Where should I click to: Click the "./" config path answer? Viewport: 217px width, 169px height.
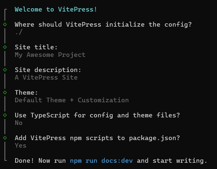(x=19, y=32)
